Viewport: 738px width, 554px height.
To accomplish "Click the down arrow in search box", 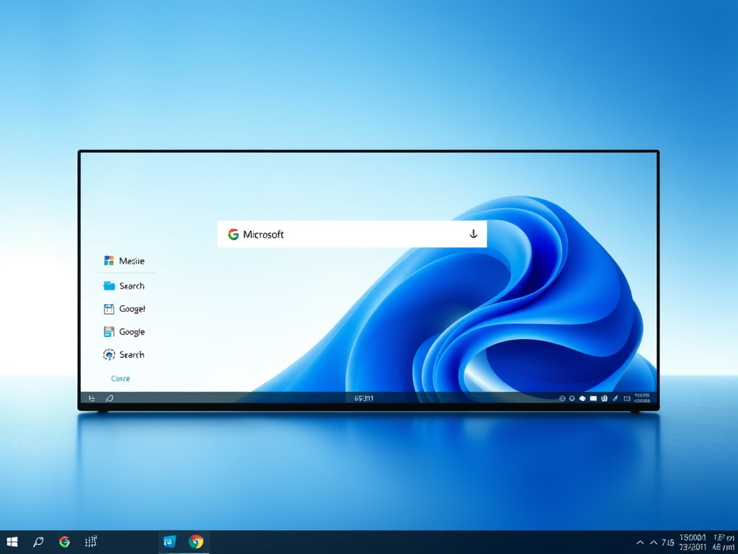I will pos(474,234).
